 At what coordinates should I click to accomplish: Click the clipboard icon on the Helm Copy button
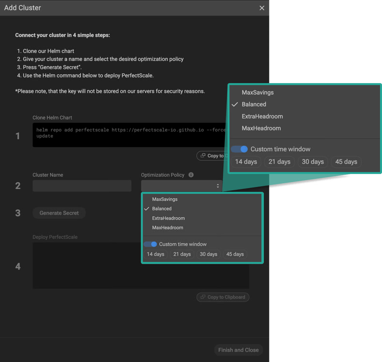[x=203, y=156]
